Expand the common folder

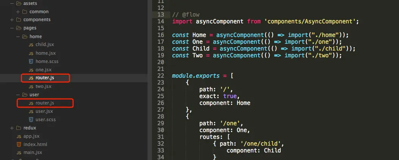tap(18, 12)
